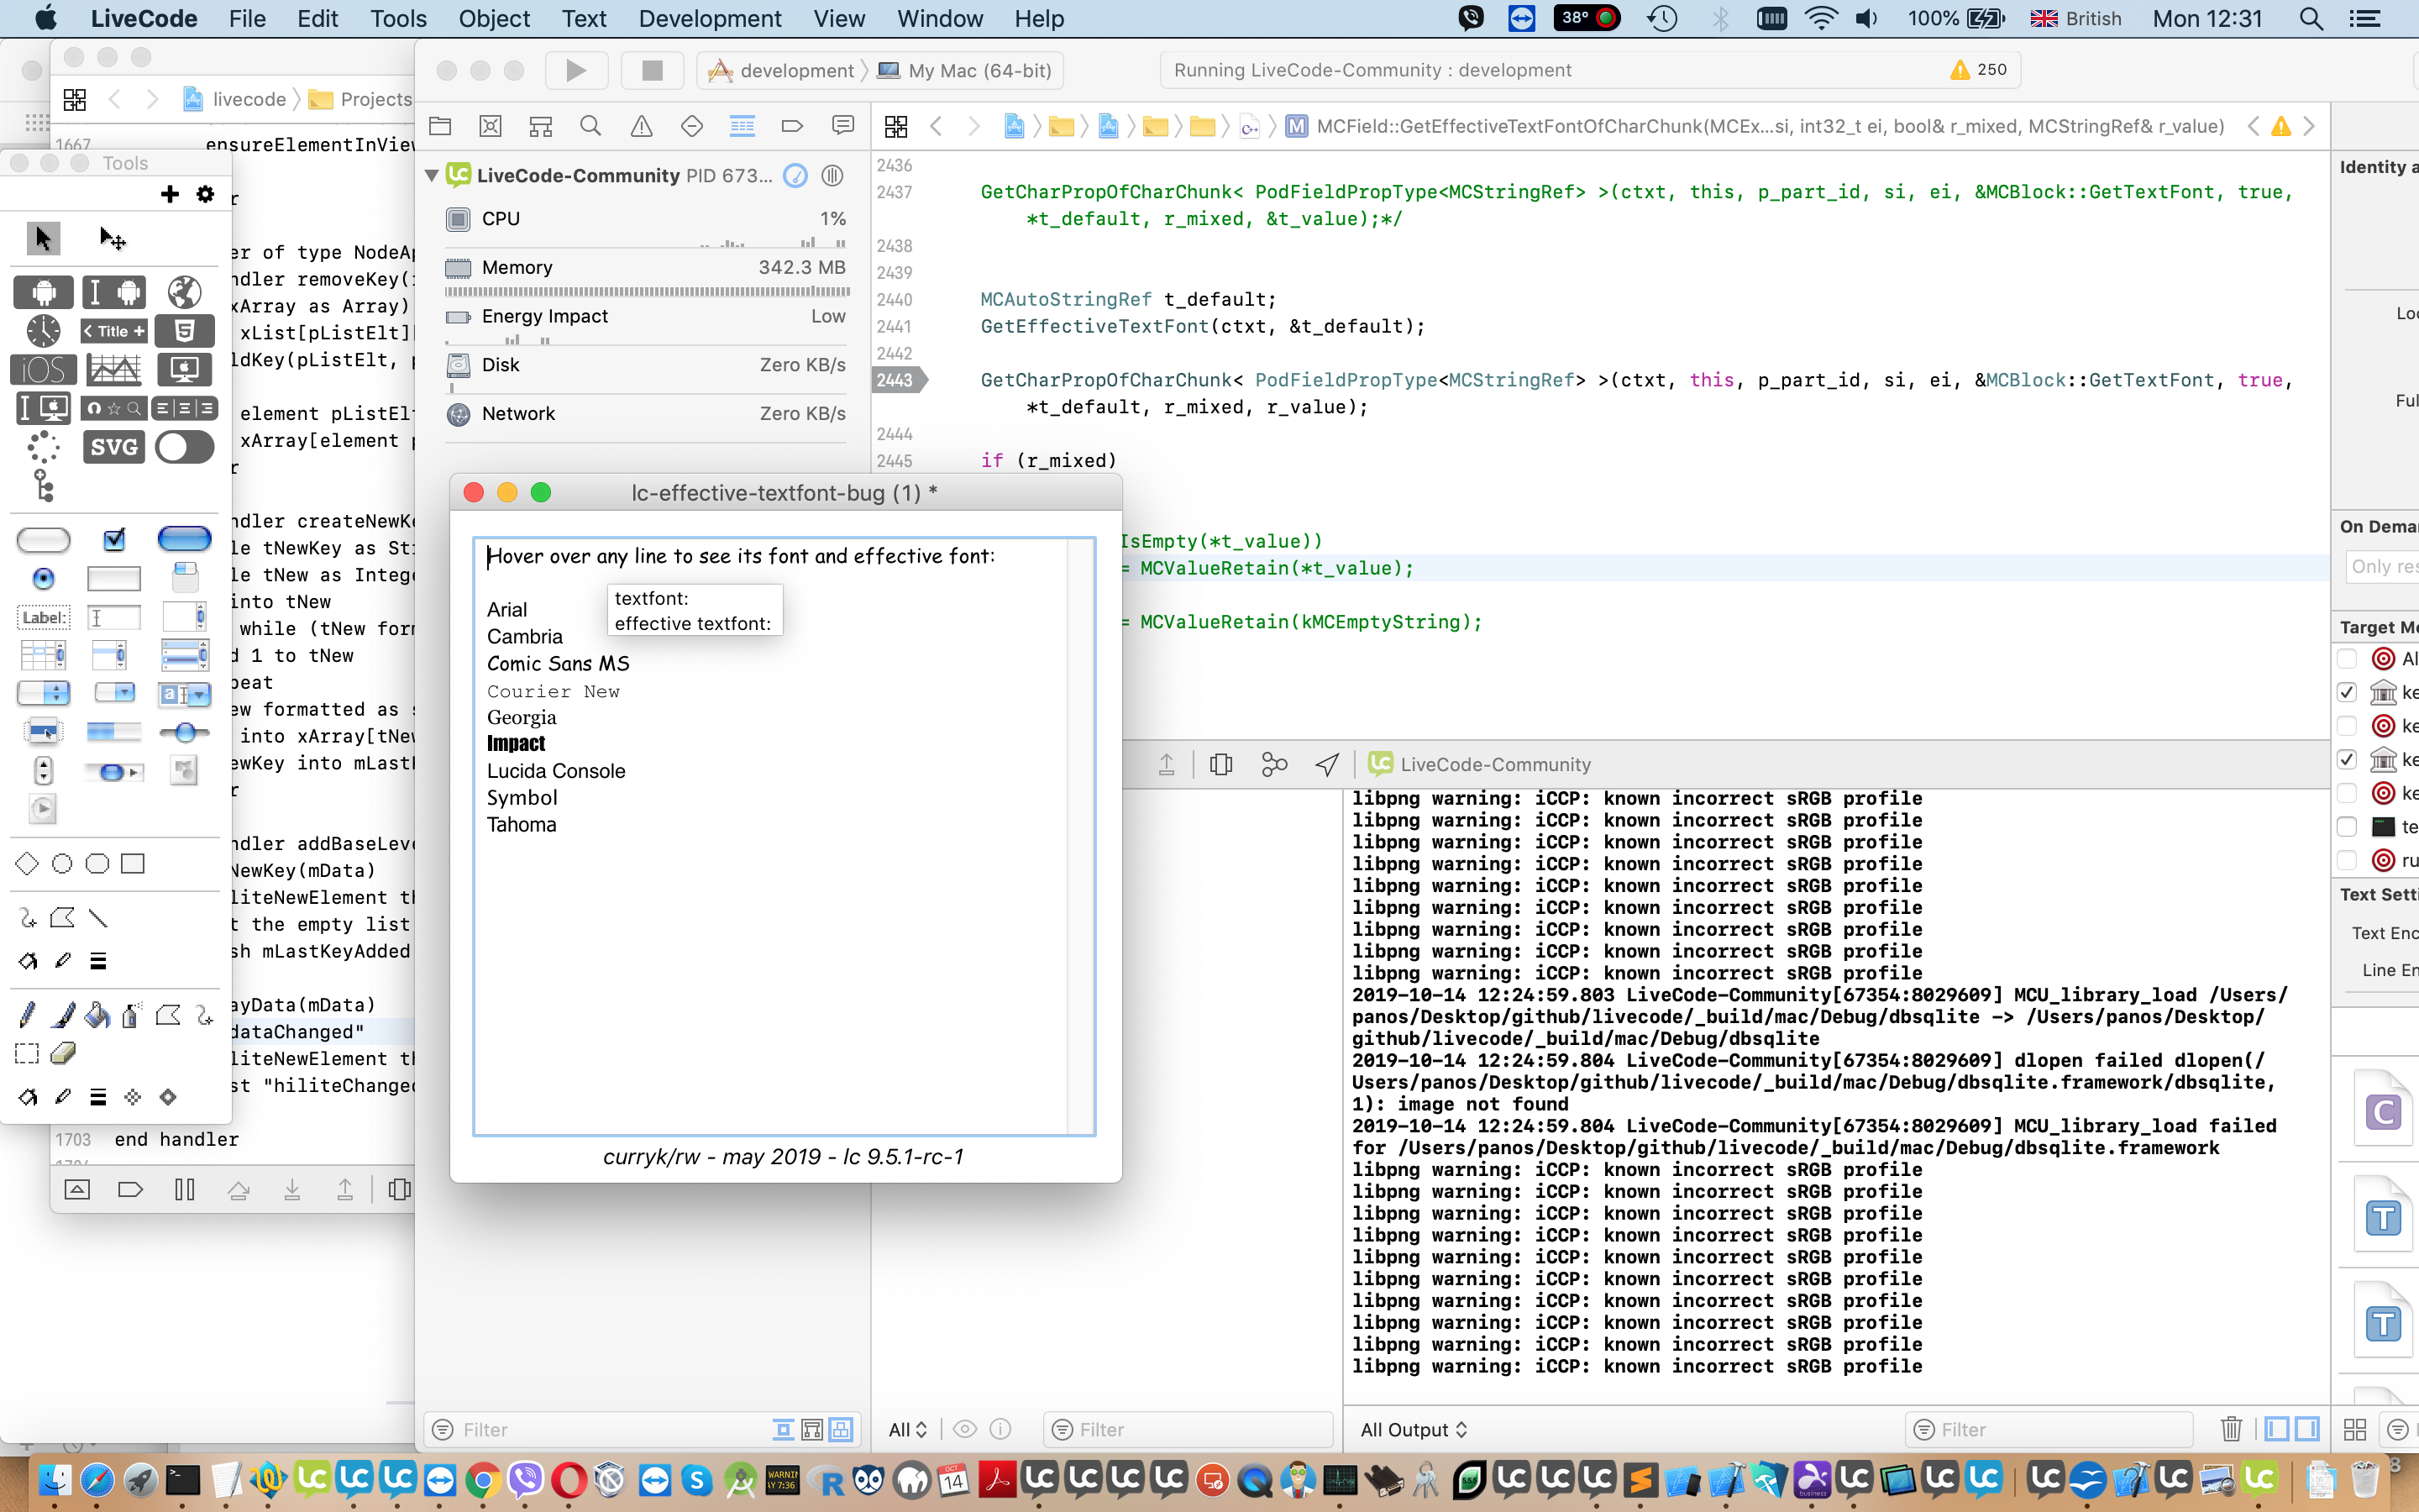
Task: Select the radio button control tool
Action: [x=43, y=579]
